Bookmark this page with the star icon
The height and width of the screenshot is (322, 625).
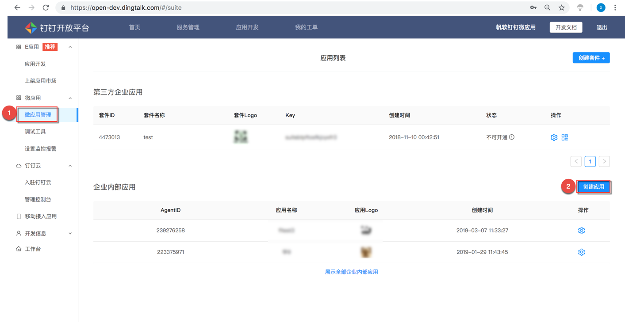click(x=562, y=8)
